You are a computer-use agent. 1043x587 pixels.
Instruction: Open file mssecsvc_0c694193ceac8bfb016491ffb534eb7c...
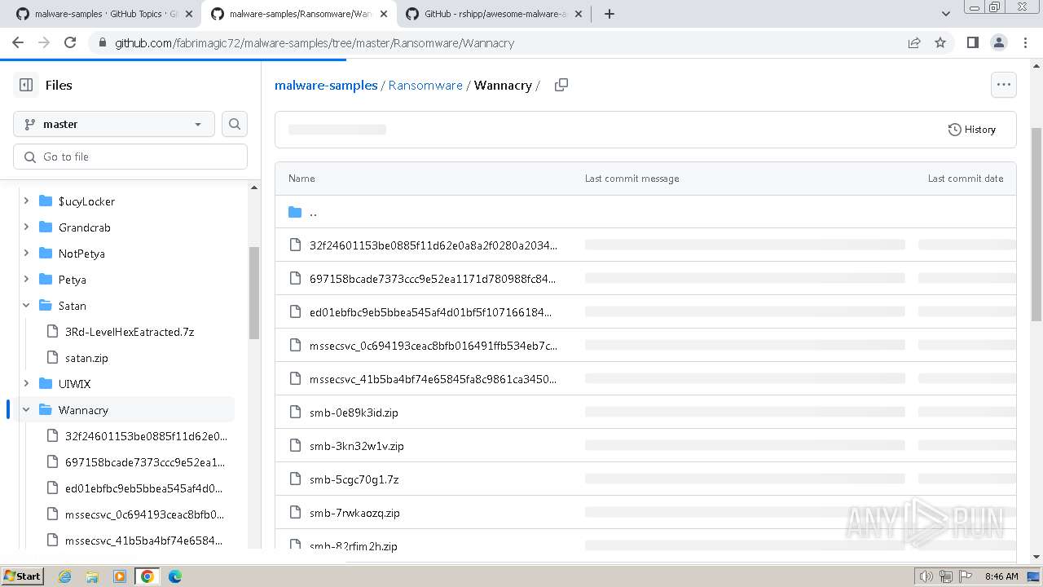[433, 346]
